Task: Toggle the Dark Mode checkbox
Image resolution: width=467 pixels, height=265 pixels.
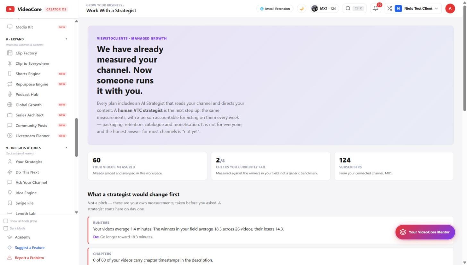Action: tap(6, 228)
